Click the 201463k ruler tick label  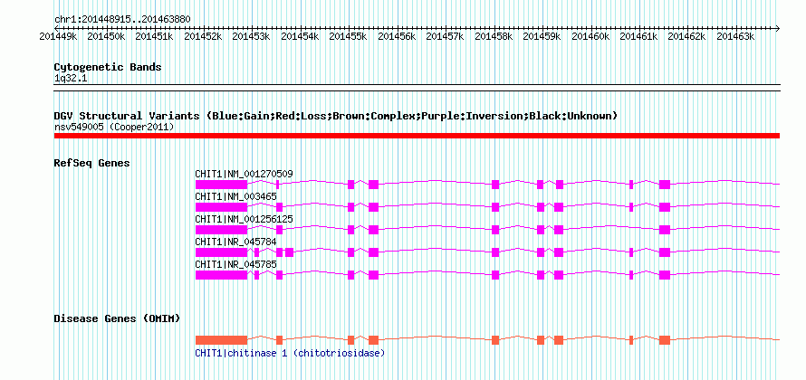pos(735,36)
